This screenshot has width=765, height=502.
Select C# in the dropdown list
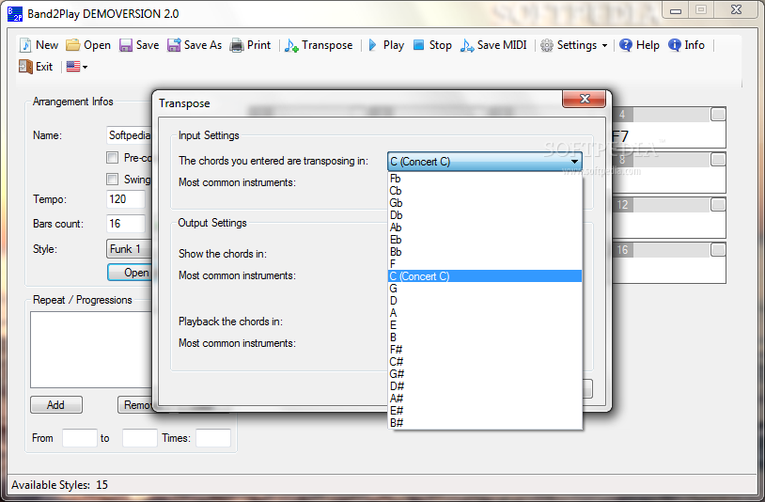coord(485,362)
